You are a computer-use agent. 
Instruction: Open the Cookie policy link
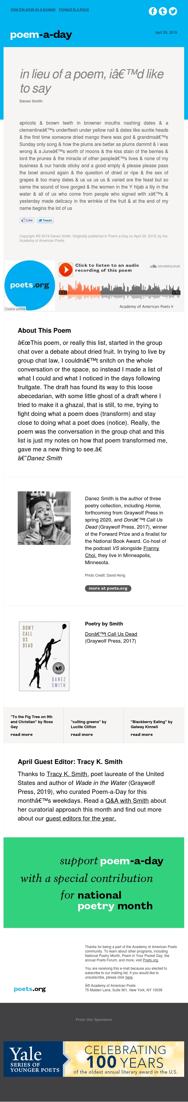point(15,308)
